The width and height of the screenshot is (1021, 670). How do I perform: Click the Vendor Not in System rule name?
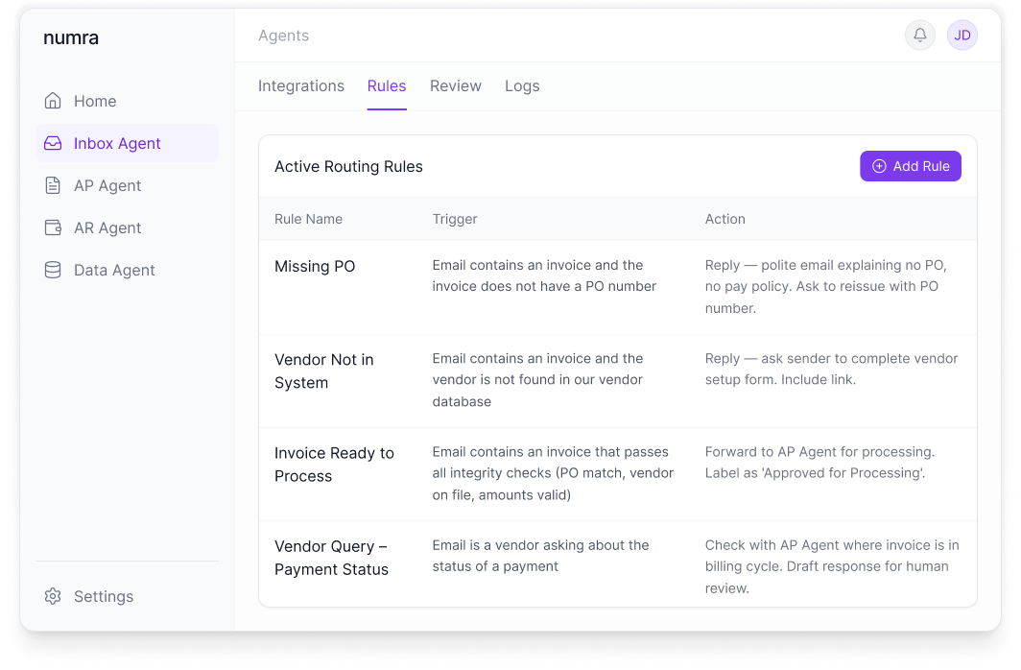[x=324, y=370]
